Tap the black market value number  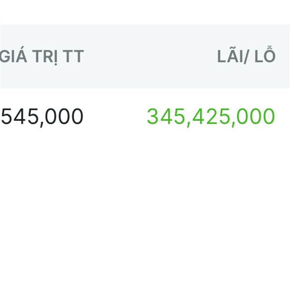(x=42, y=117)
